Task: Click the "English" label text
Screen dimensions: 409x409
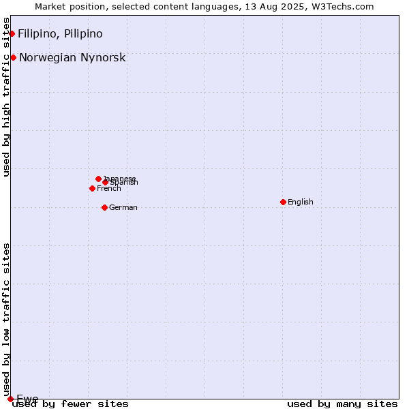Action: click(301, 202)
